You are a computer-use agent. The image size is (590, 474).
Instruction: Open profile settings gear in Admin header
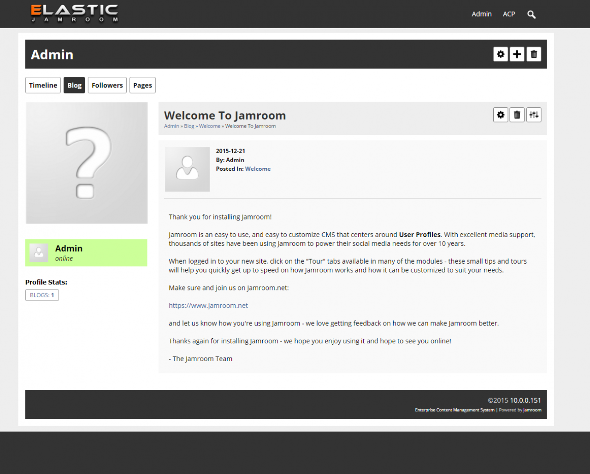click(x=501, y=54)
